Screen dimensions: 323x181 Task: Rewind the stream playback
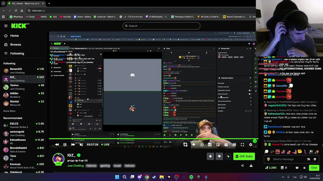[x=57, y=145]
